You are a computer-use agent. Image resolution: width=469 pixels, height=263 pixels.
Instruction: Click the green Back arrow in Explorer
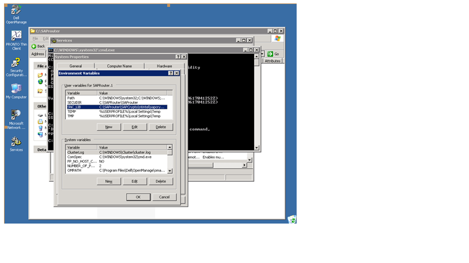[x=34, y=46]
